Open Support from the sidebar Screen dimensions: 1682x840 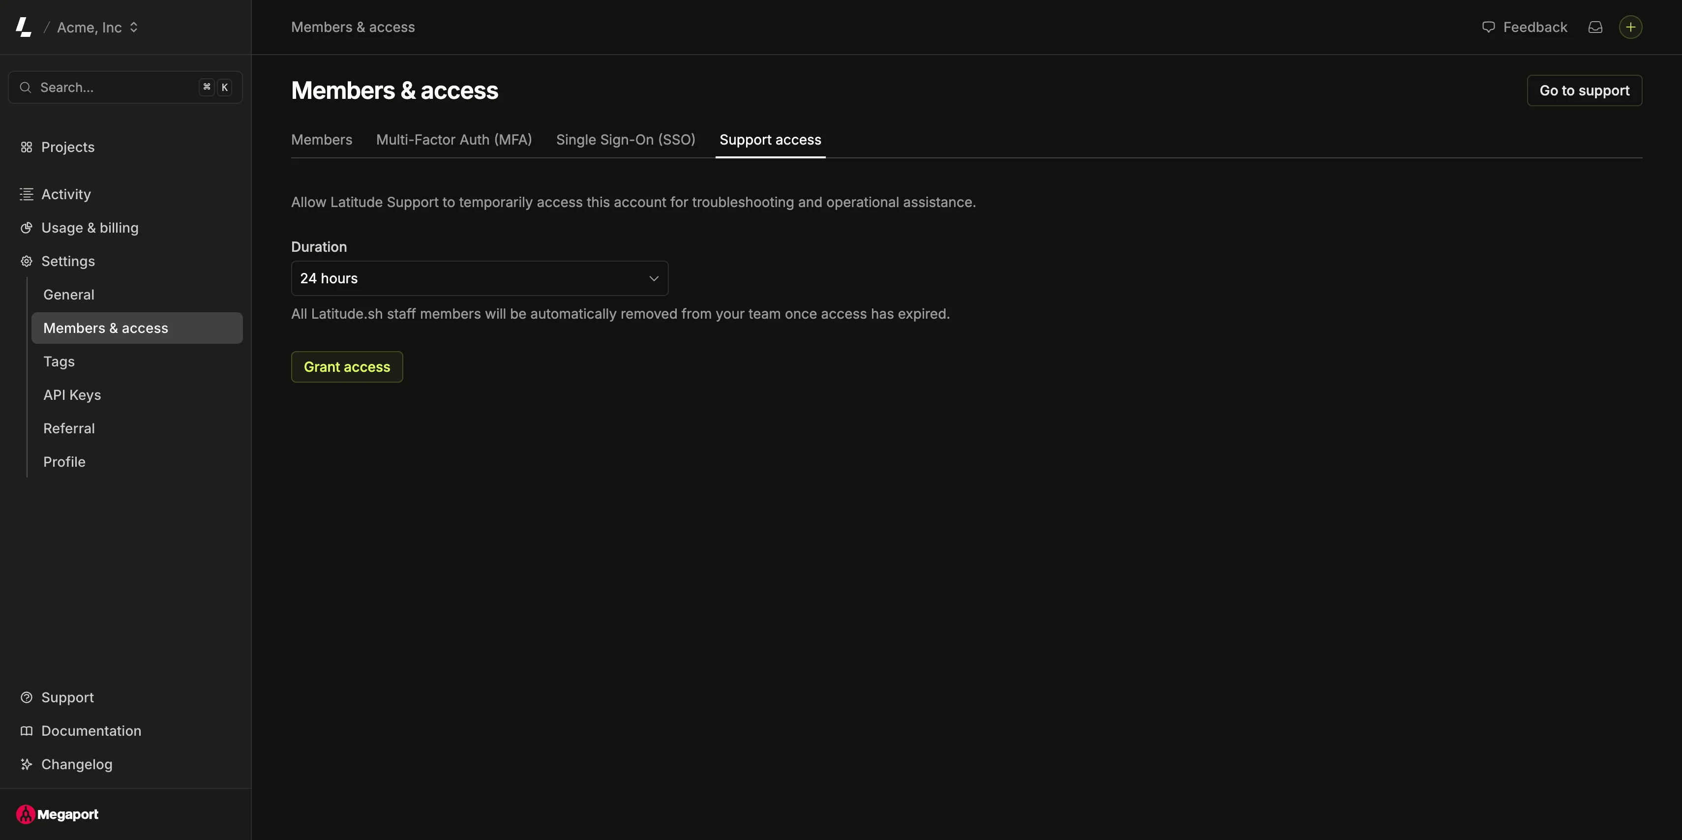(x=67, y=697)
